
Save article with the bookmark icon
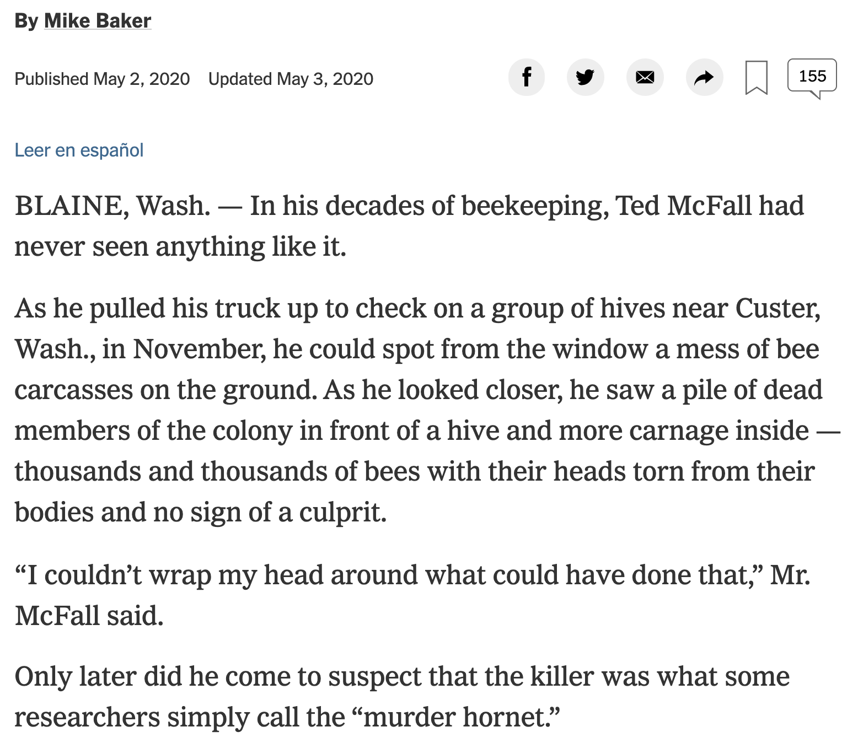coord(757,78)
